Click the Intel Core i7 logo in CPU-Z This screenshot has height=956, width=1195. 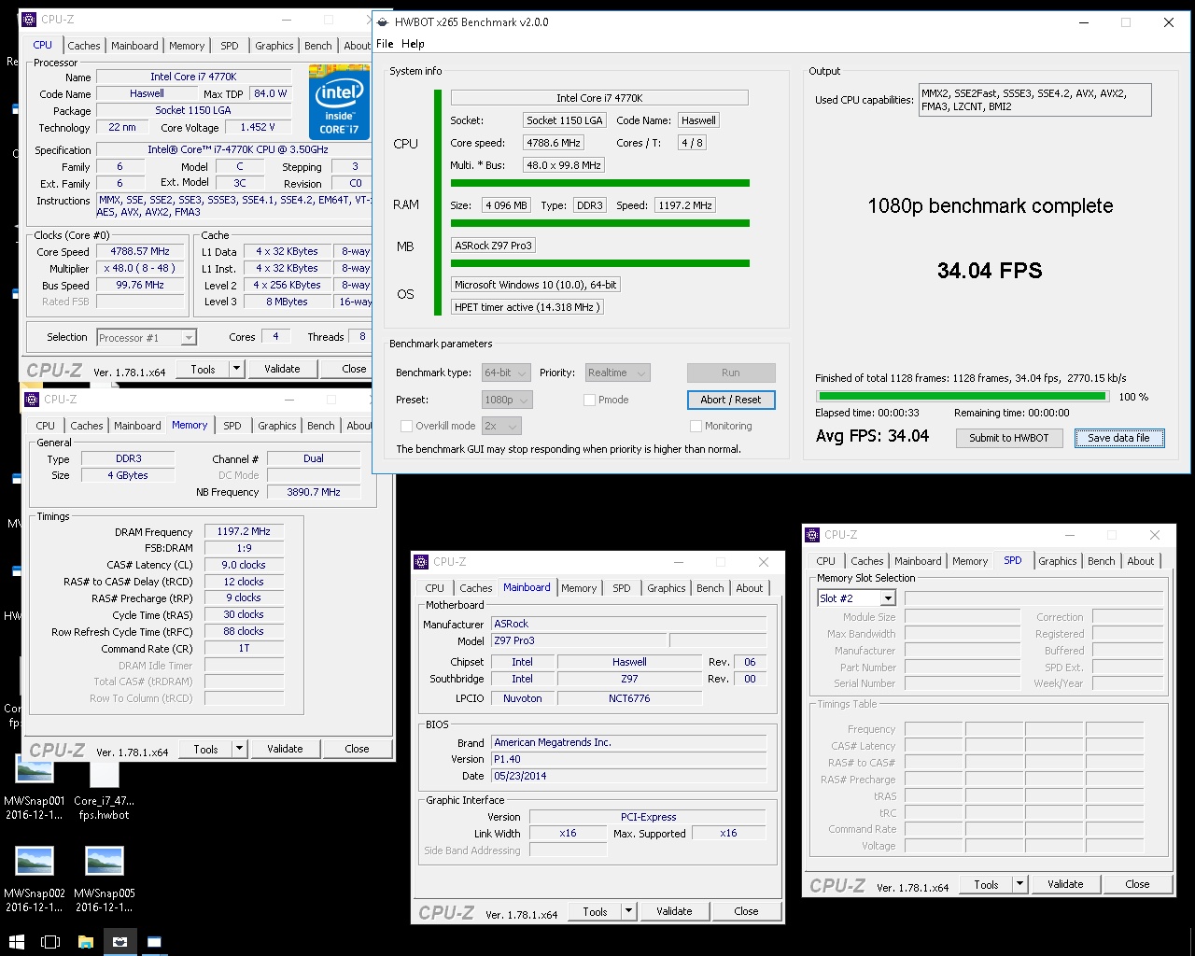tap(338, 103)
